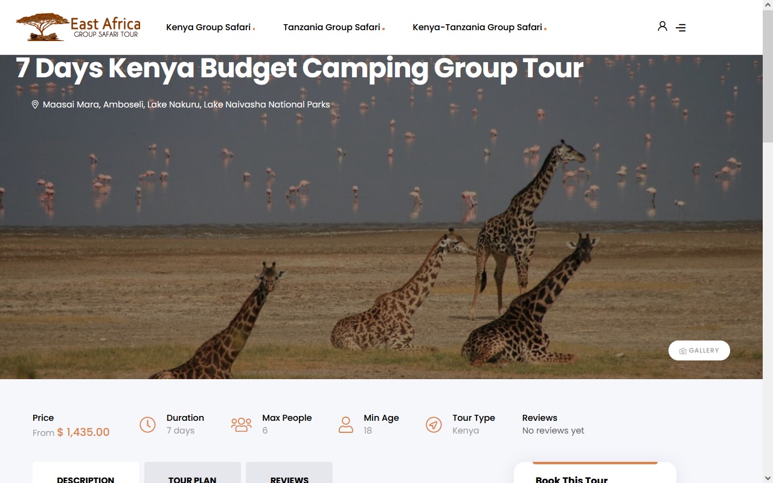The width and height of the screenshot is (773, 483).
Task: Click the No reviews yet text
Action: coord(553,430)
